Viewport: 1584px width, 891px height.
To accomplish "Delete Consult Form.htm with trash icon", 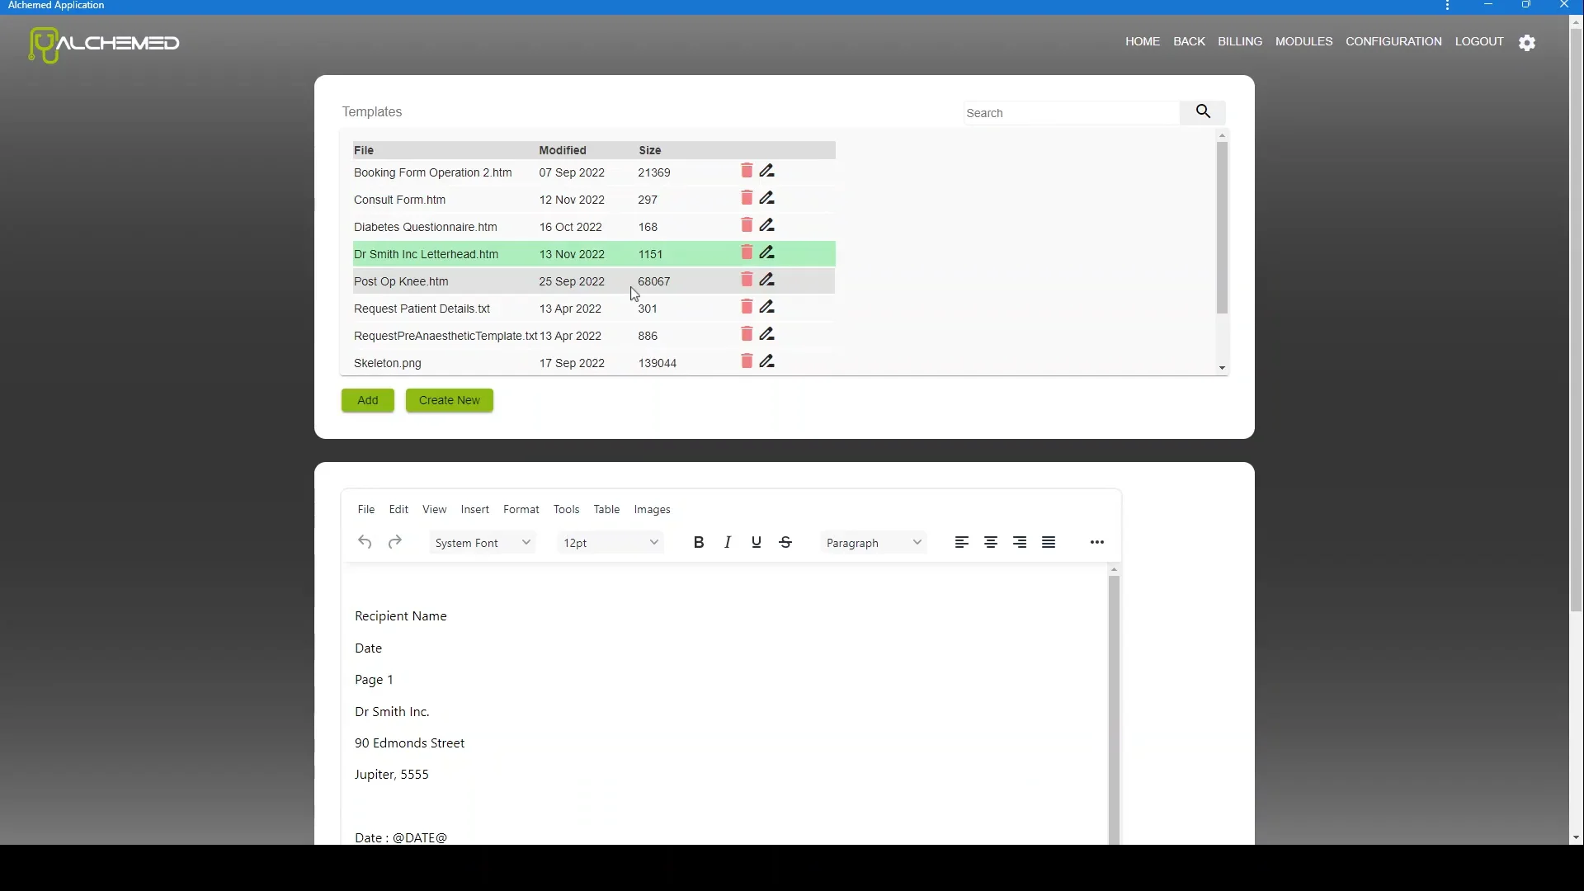I will (x=747, y=198).
